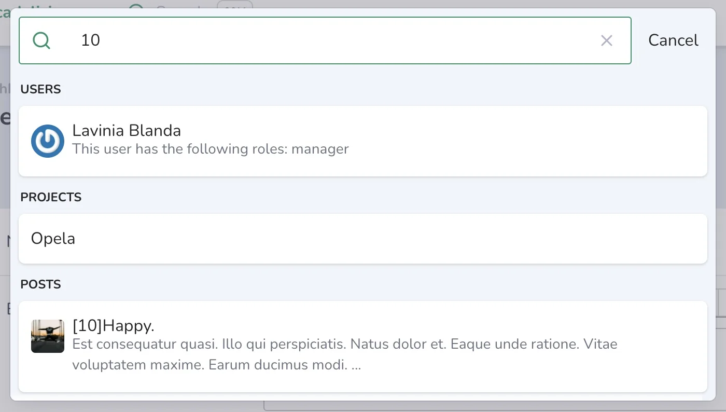This screenshot has height=412, width=726.
Task: Focus the search field containing "10"
Action: [325, 40]
